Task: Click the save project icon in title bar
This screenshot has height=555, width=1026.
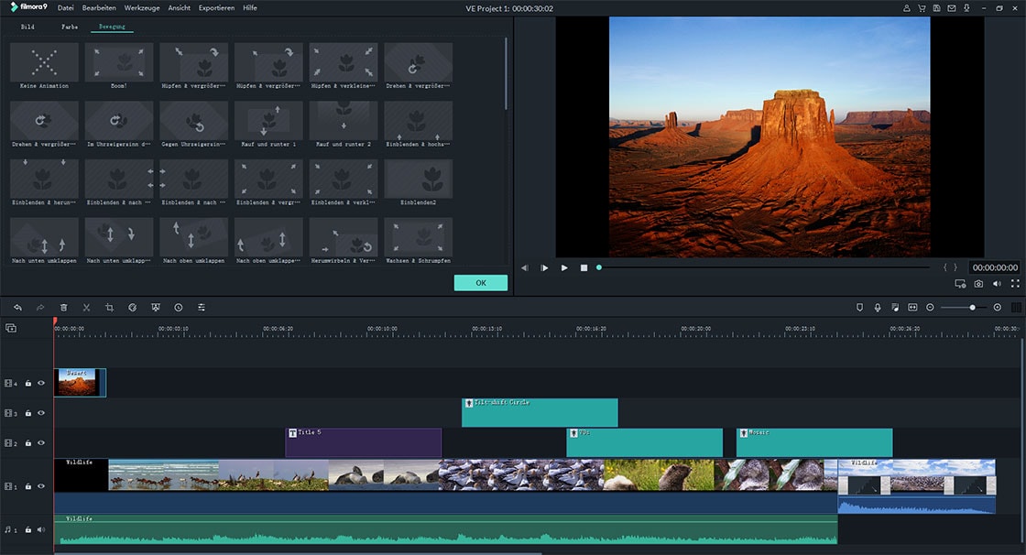Action: click(936, 8)
